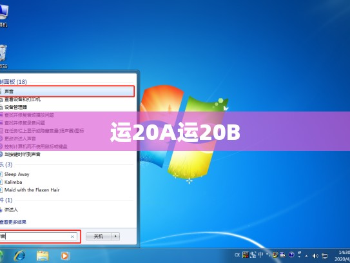Select the Computer desktop icon
This screenshot has height=263, width=350.
click(4, 15)
